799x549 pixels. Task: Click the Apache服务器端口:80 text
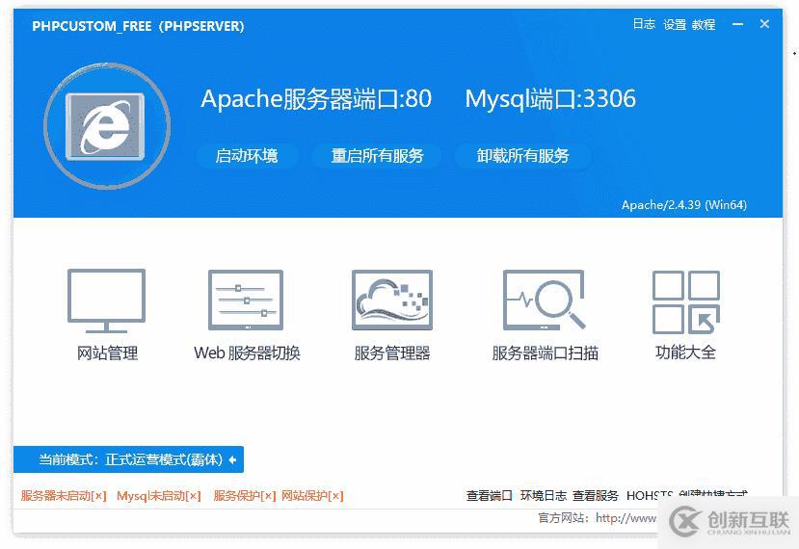(316, 98)
